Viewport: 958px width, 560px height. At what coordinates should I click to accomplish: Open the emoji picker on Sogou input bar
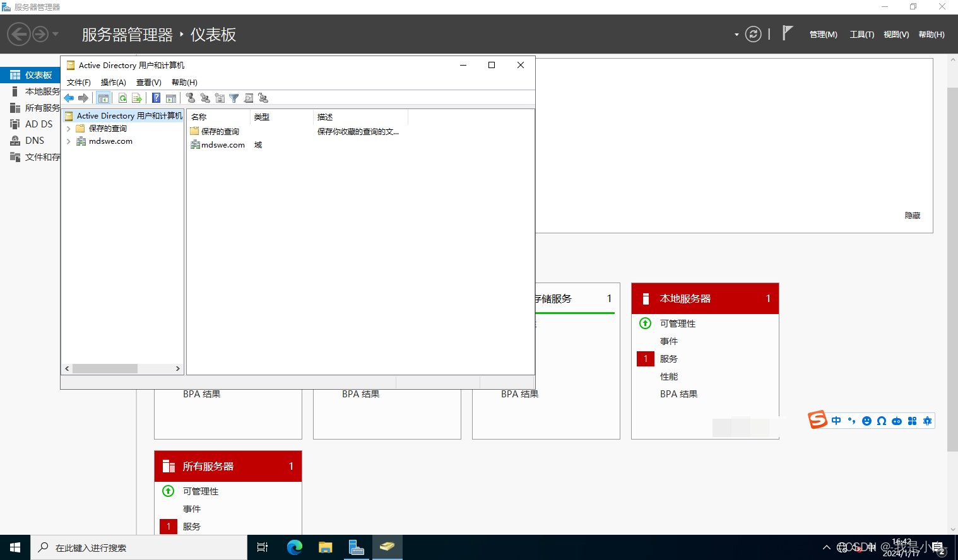pos(866,420)
